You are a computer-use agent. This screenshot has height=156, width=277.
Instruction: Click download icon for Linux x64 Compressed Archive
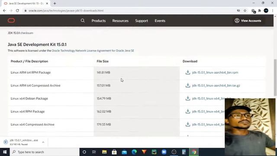187,124
